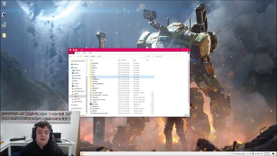This screenshot has height=156, width=277.
Task: Select the WINPE folder row
Action: [x=122, y=91]
